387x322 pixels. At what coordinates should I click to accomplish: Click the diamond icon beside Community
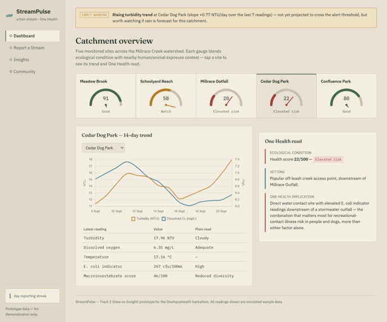[x=11, y=71]
